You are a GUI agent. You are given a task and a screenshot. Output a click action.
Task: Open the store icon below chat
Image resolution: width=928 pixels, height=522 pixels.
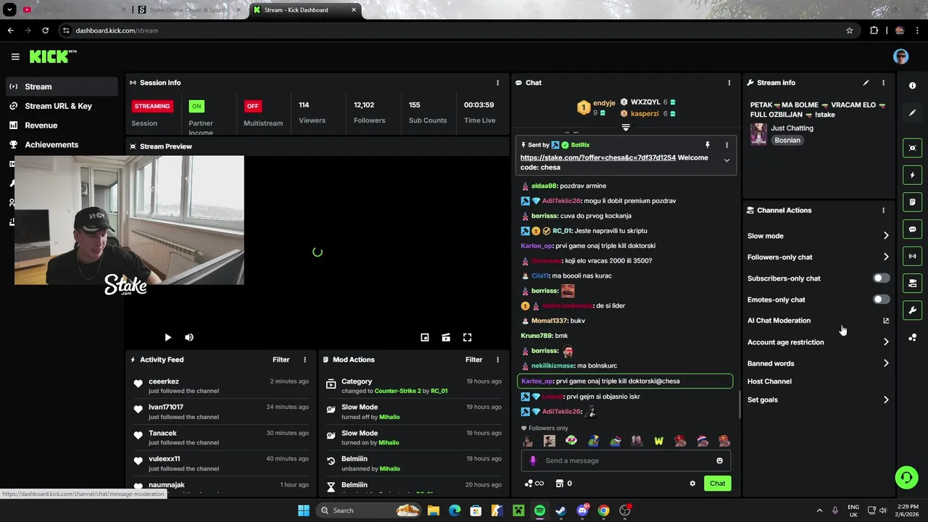pyautogui.click(x=559, y=484)
